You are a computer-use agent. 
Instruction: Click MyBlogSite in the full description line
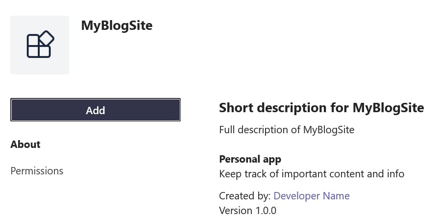point(328,130)
